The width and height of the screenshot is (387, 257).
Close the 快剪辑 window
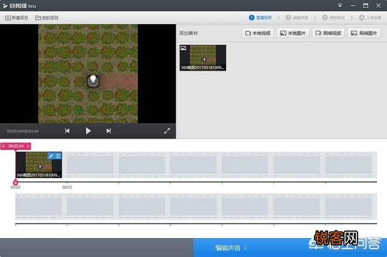tap(379, 5)
